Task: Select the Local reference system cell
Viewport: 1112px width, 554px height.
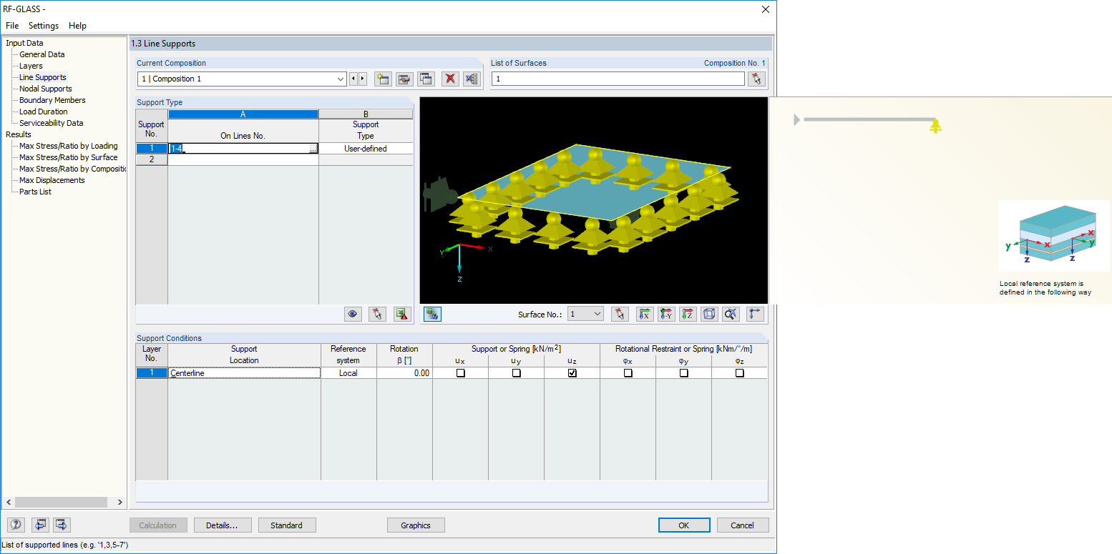Action: pos(348,373)
